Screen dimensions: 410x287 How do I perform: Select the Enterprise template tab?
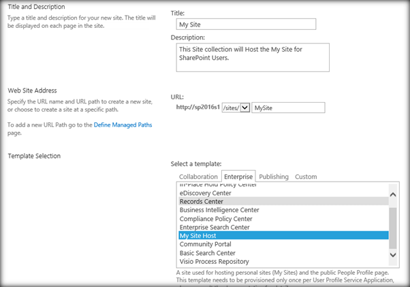click(238, 177)
